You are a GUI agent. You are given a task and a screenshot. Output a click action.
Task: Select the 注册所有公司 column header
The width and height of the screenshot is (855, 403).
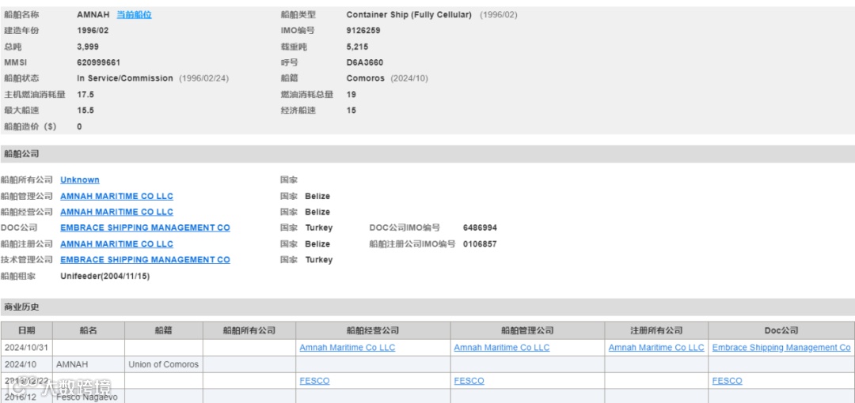656,330
